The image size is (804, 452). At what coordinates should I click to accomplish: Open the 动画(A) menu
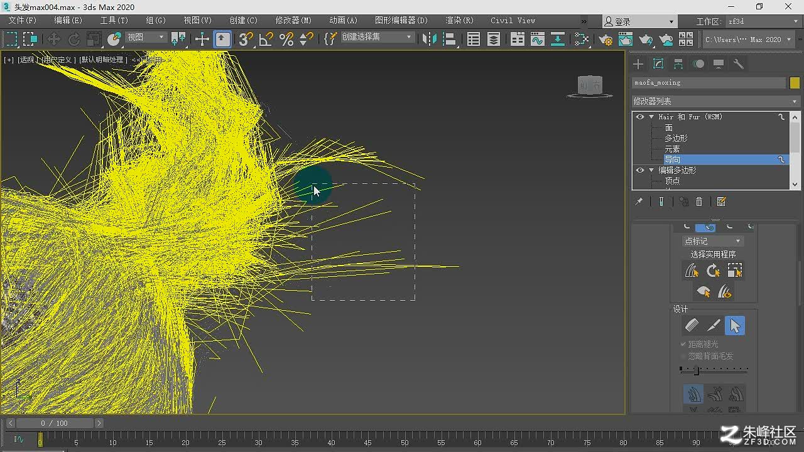(x=343, y=21)
